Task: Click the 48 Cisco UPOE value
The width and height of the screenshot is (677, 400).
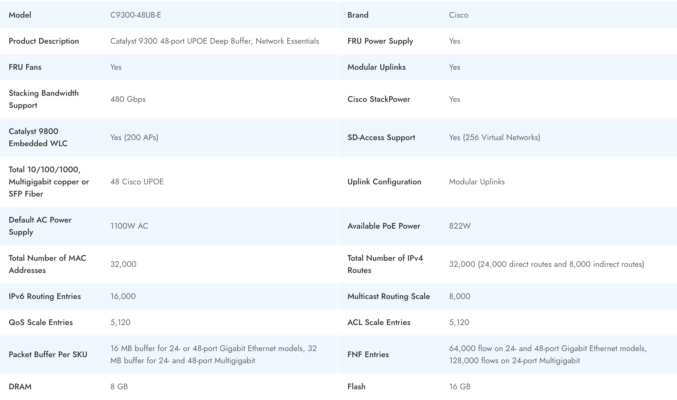Action: [x=137, y=182]
